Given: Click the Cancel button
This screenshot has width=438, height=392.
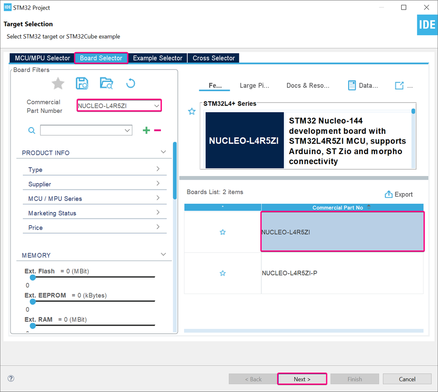Looking at the screenshot, I should point(407,379).
